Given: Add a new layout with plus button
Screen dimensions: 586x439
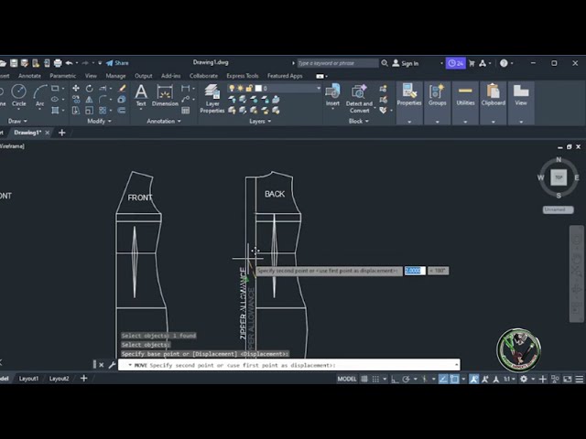Looking at the screenshot, I should coord(83,379).
